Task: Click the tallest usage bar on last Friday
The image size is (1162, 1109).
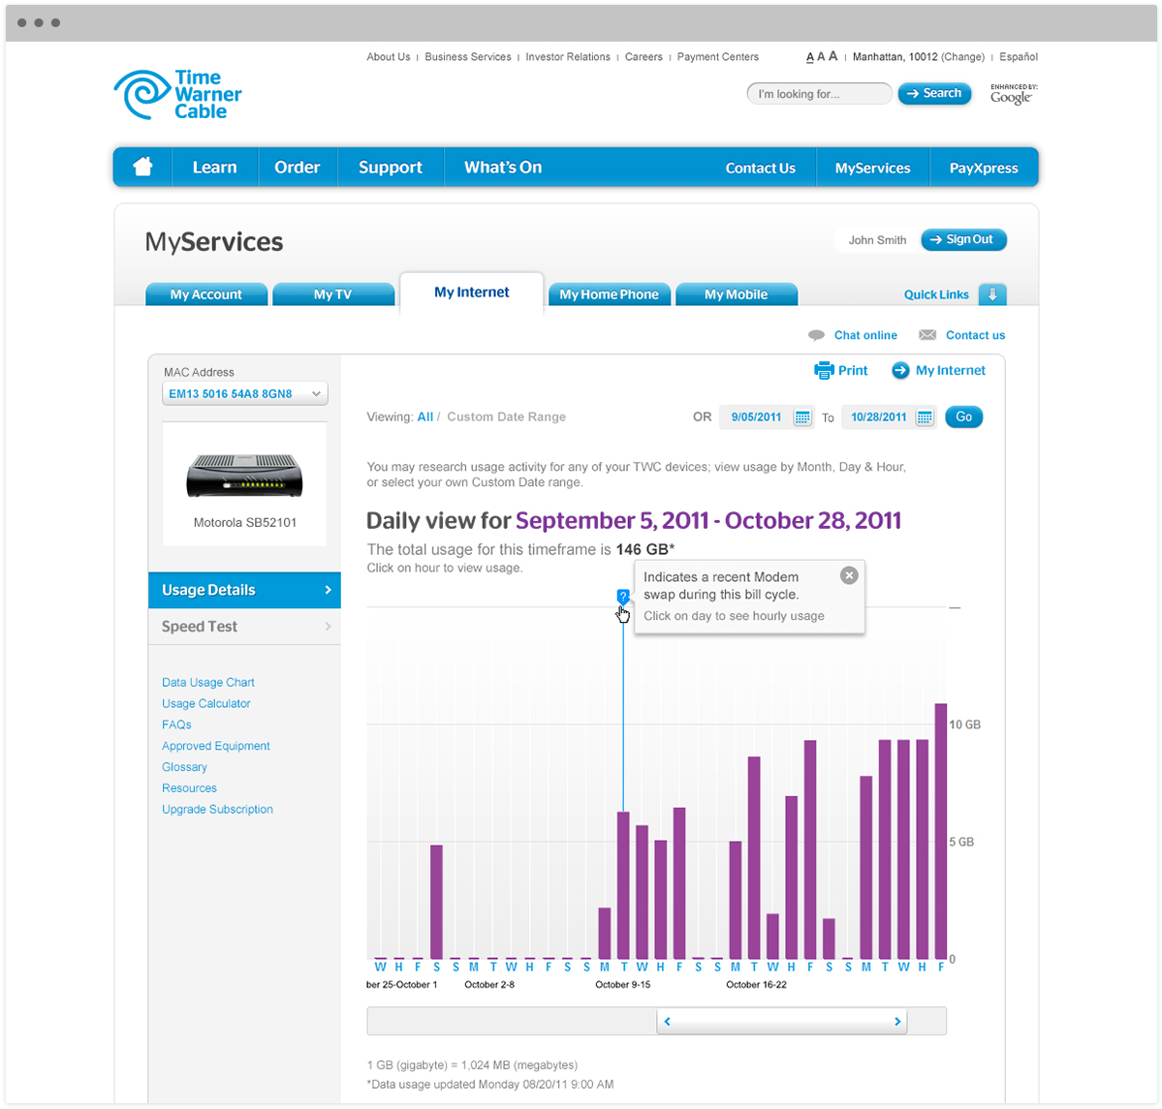Action: click(x=941, y=831)
